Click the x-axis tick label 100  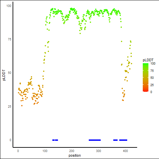coord(45,151)
